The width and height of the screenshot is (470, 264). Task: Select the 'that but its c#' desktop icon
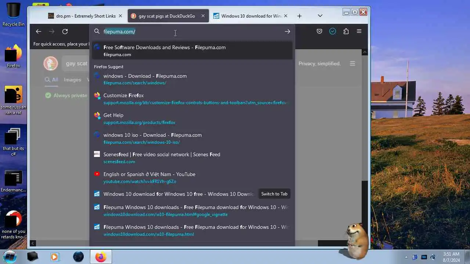[14, 142]
